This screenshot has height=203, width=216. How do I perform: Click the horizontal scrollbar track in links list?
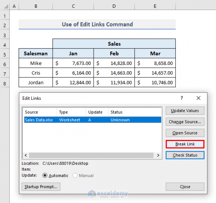point(91,155)
